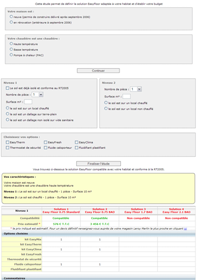Click 'Non compatible' under Solution 3
Image resolution: width=197 pixels, height=280 pixels.
coord(138,218)
